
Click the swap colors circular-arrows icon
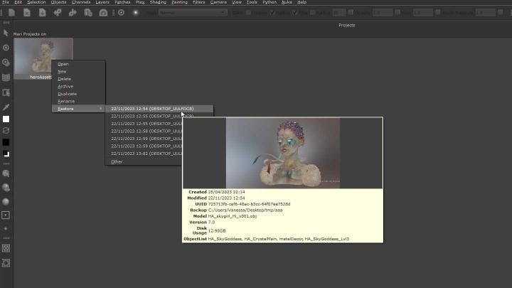6,131
